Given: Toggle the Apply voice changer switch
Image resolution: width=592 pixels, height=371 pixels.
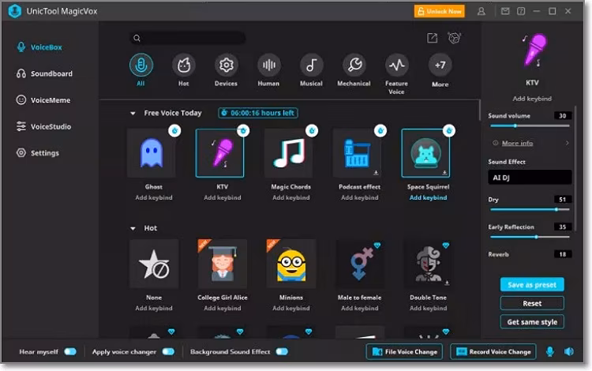Looking at the screenshot, I should point(168,351).
